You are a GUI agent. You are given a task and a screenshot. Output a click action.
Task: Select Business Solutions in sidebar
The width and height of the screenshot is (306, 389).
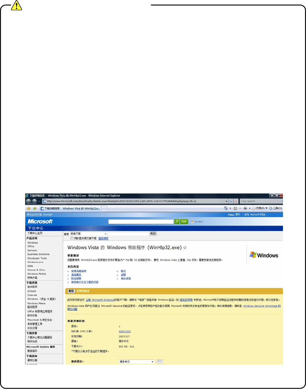[x=39, y=254]
